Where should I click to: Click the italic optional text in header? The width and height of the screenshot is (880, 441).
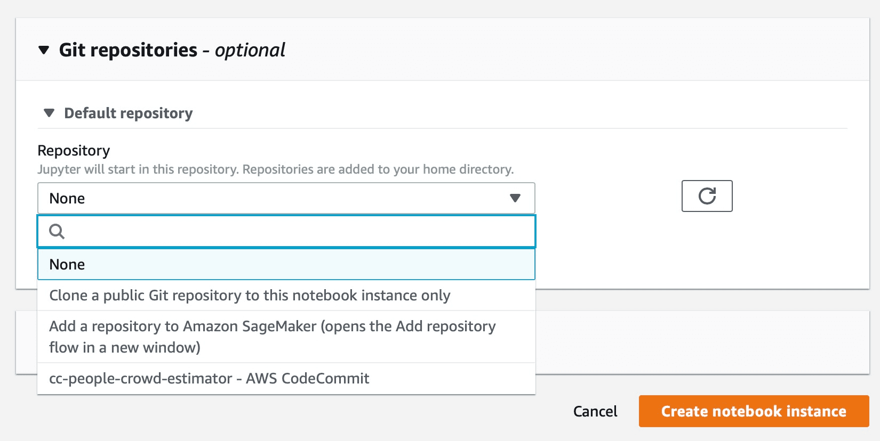pyautogui.click(x=250, y=50)
